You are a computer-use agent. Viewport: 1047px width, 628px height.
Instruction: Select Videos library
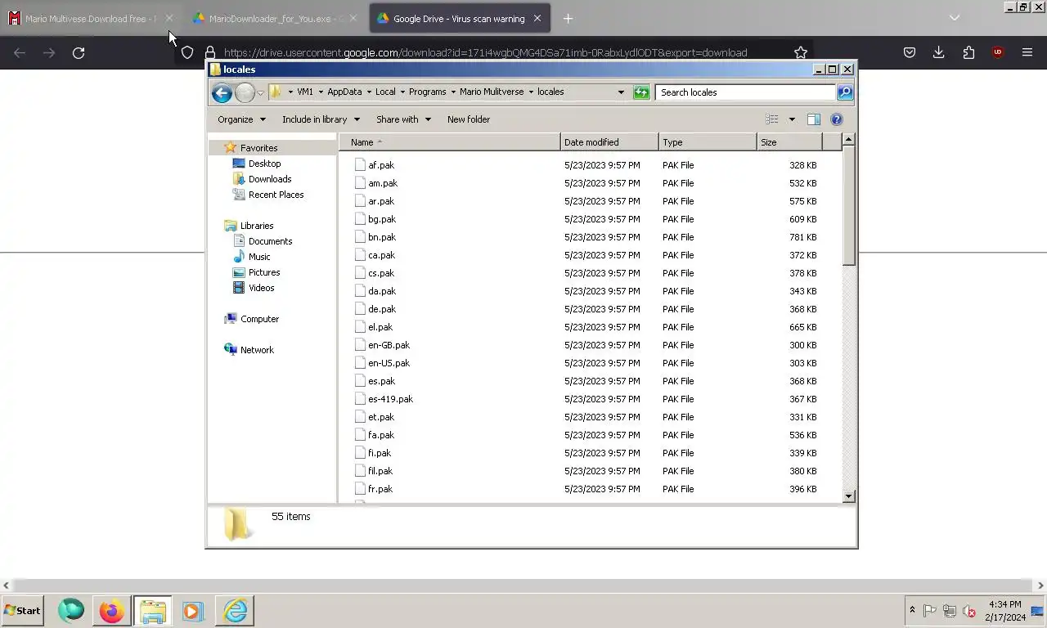click(261, 288)
